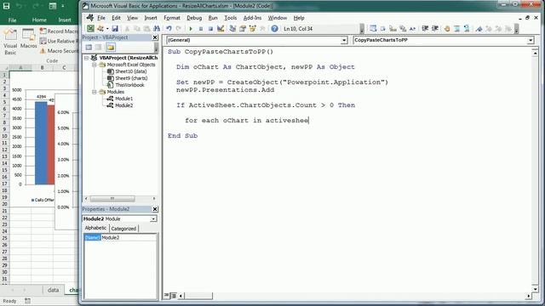Click the Module2 name property value field
Screen dimensions: 545x306
pos(129,238)
